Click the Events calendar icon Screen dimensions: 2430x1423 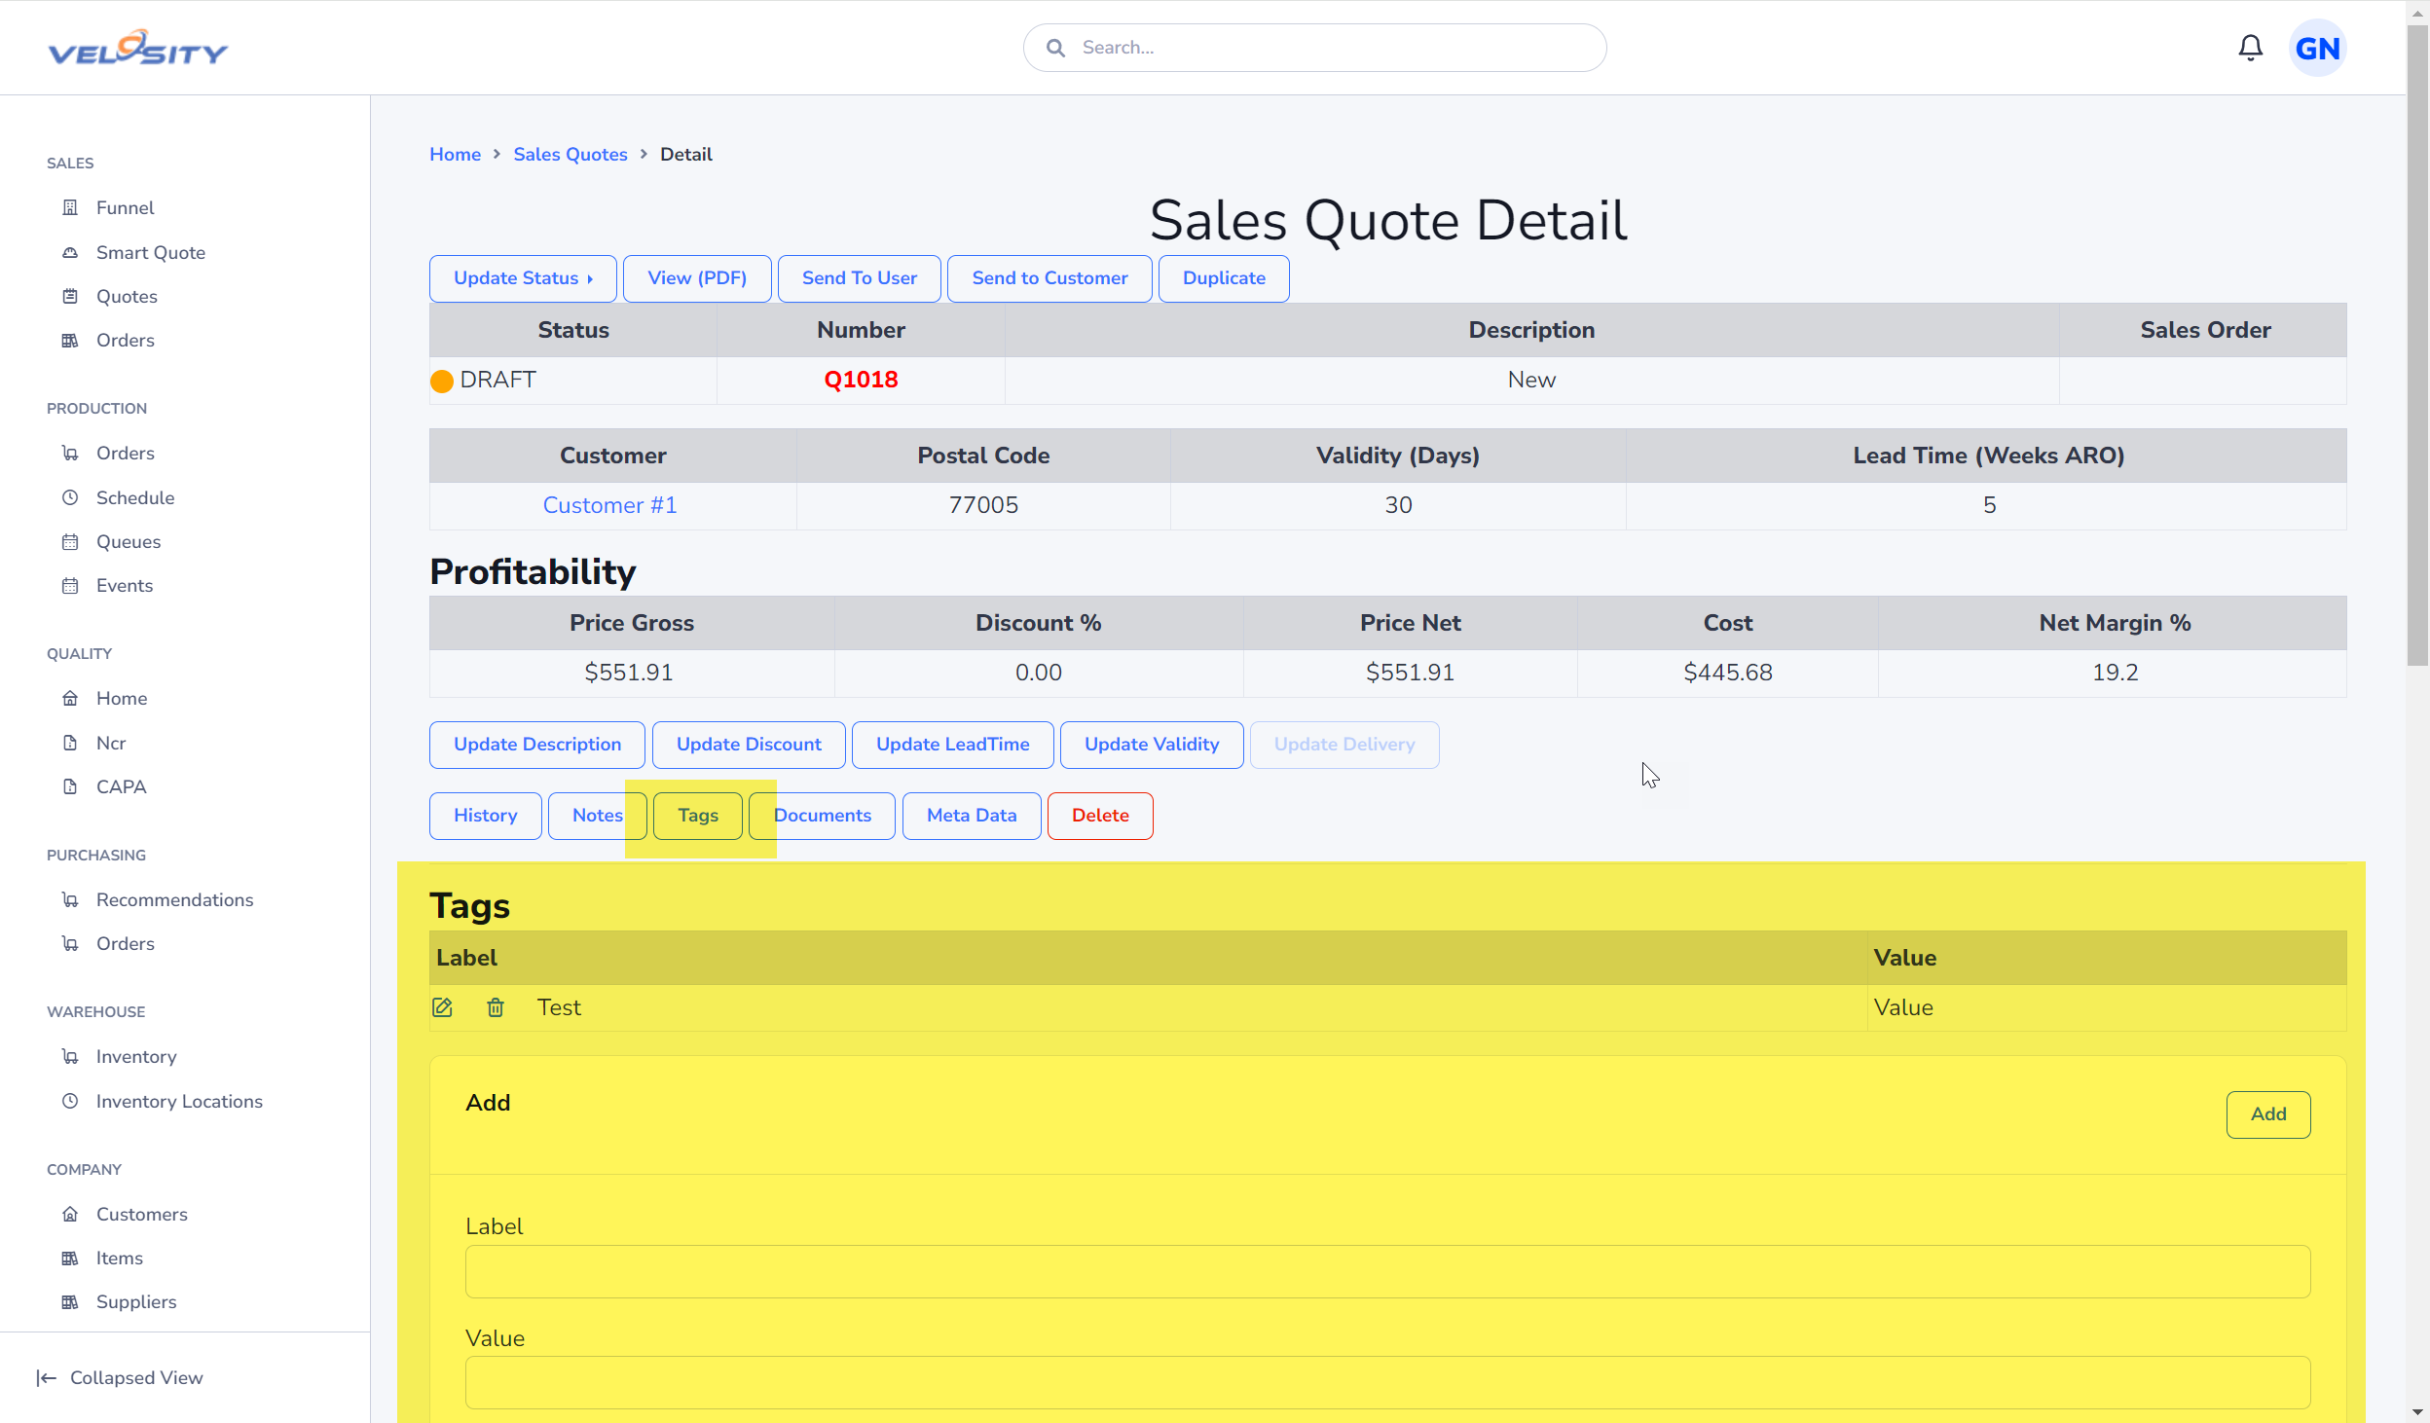(x=70, y=585)
